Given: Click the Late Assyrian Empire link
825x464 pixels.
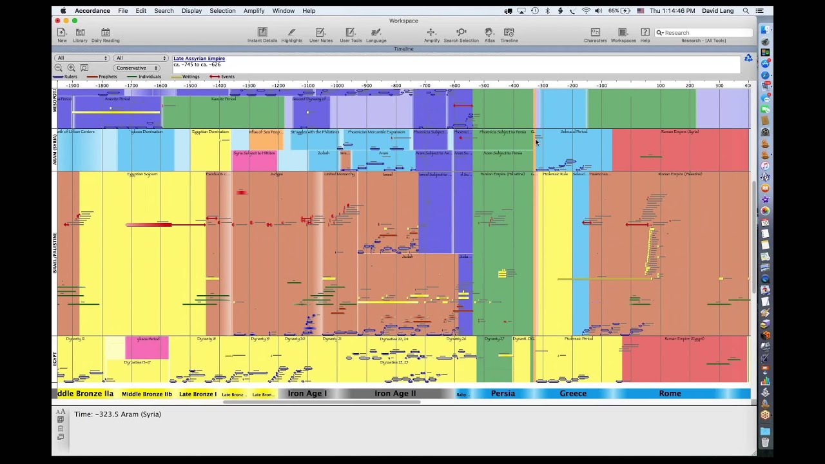Looking at the screenshot, I should [x=199, y=59].
